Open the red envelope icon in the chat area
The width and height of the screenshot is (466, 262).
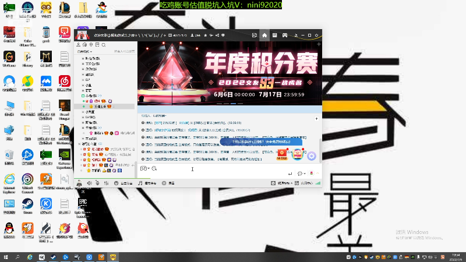click(282, 154)
